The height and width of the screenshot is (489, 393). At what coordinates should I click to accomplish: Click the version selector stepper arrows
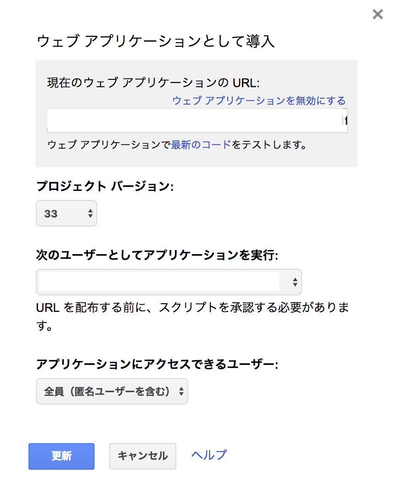pos(90,213)
